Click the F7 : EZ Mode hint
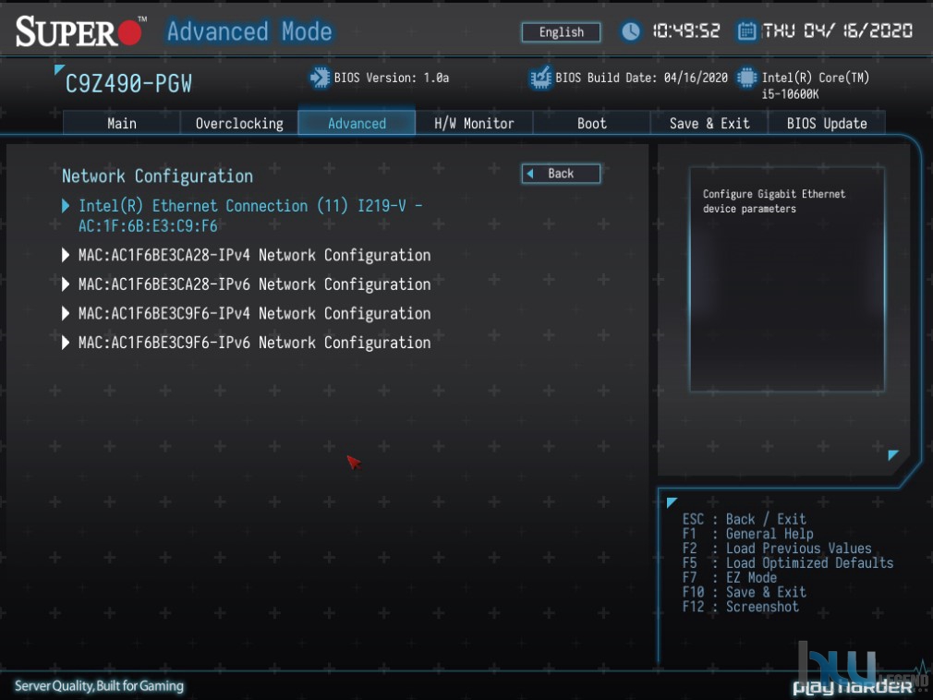933x700 pixels. point(730,577)
